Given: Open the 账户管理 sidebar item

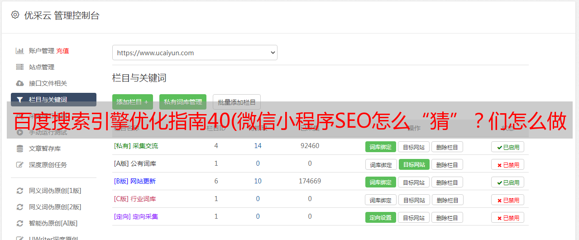Looking at the screenshot, I should click(x=42, y=51).
